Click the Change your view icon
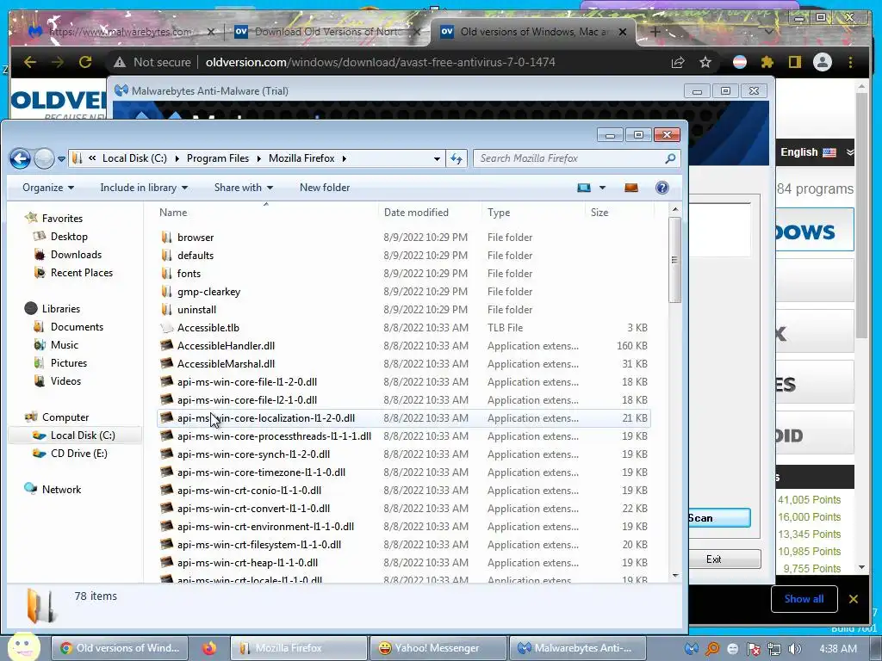The width and height of the screenshot is (882, 661). pos(584,188)
